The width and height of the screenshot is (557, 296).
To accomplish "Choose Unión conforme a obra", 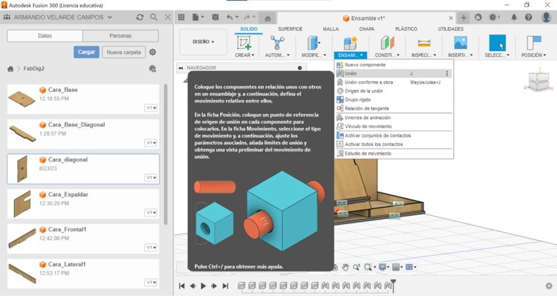I will tap(394, 82).
